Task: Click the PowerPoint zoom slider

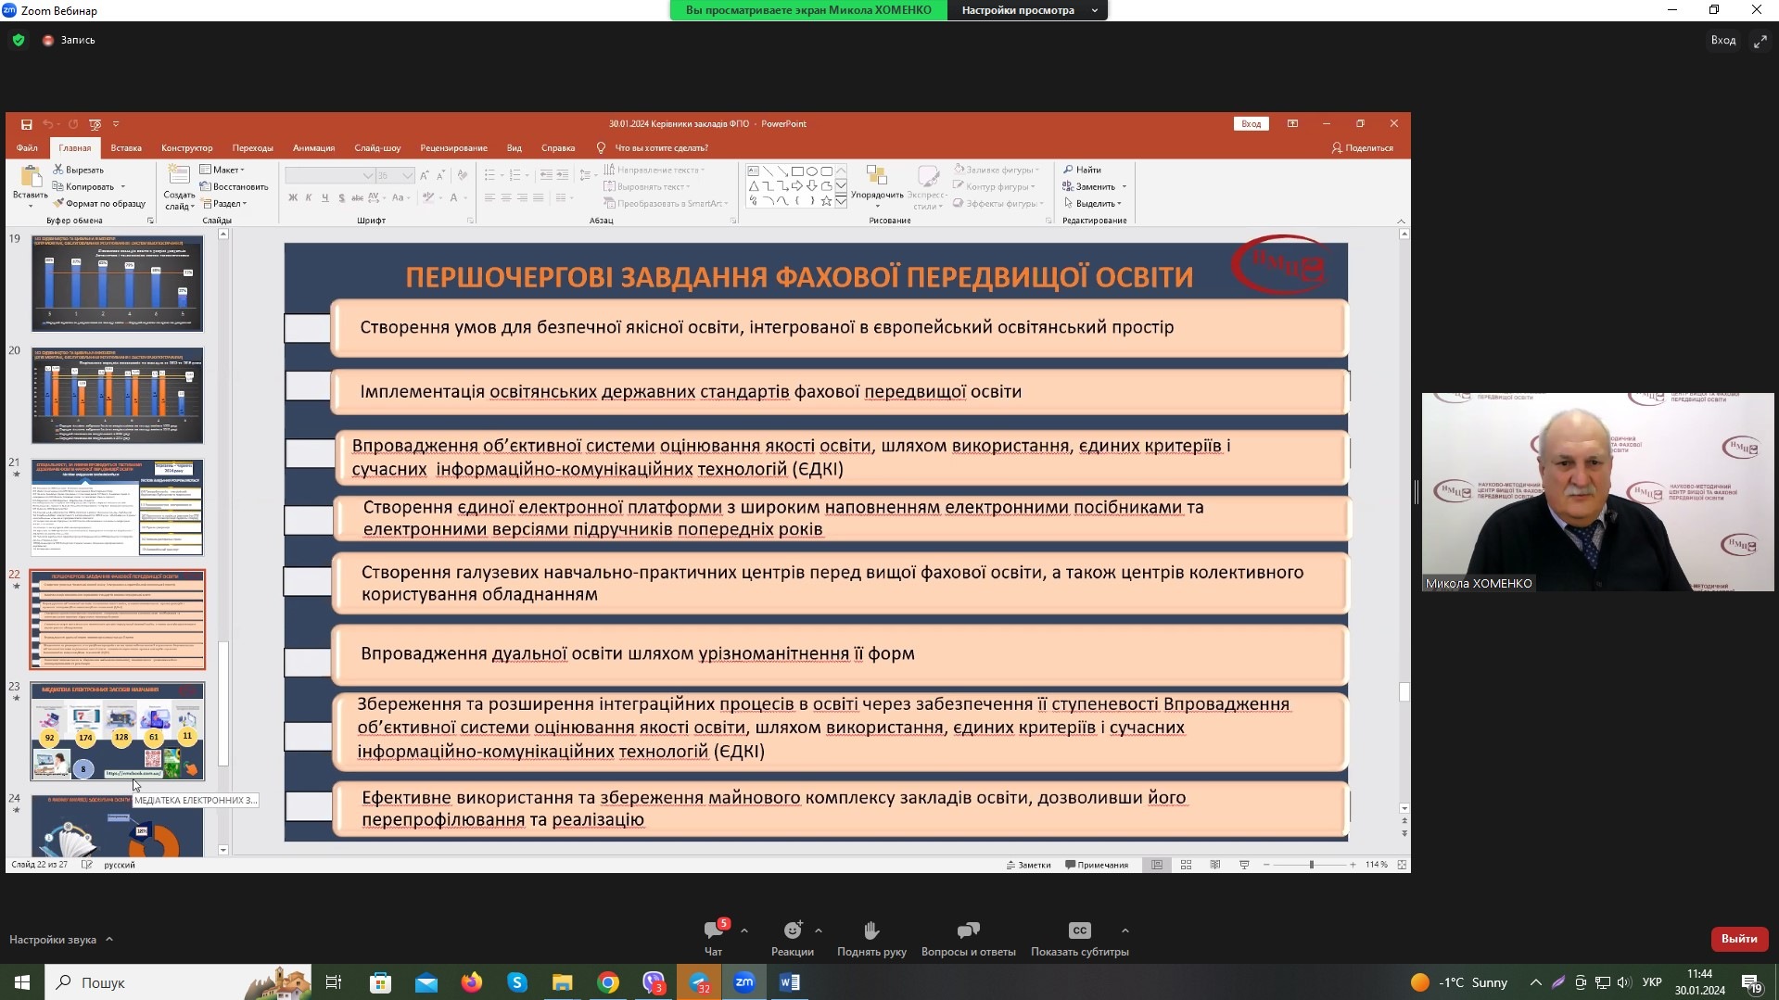Action: pos(1311,865)
